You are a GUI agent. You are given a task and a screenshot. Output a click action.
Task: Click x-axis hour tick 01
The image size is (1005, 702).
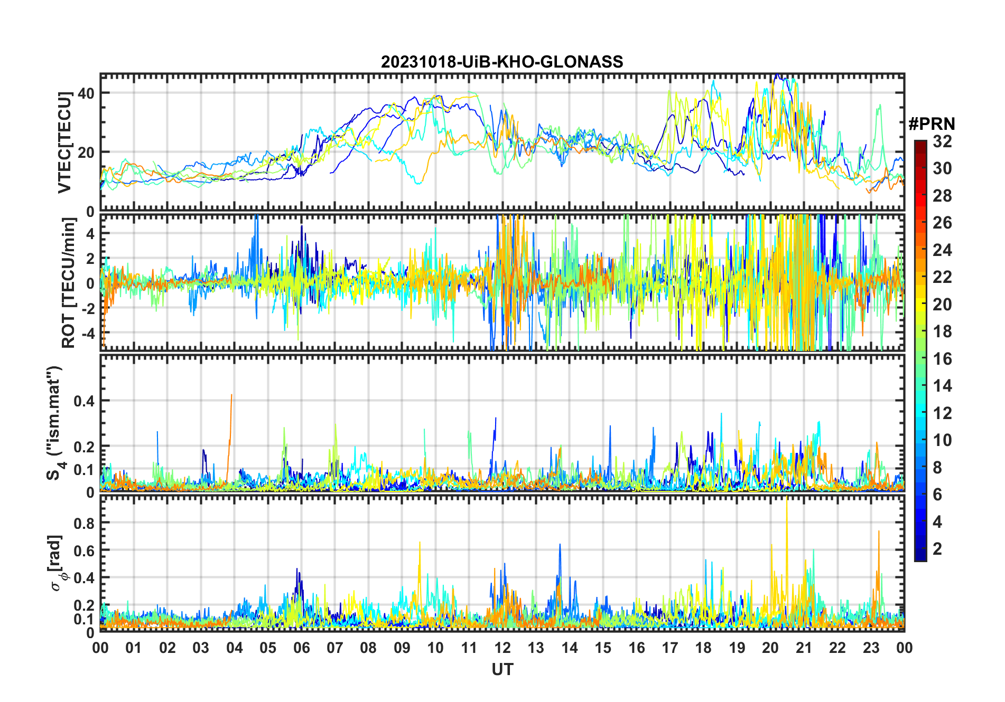tap(134, 648)
